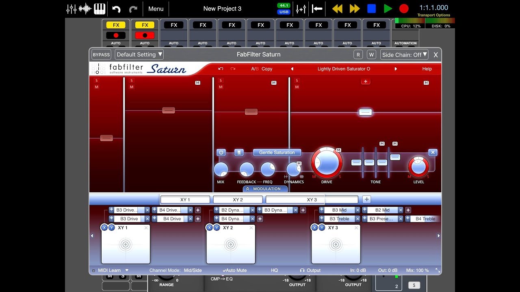Disarm record on the second track
This screenshot has width=520, height=292.
pyautogui.click(x=145, y=35)
